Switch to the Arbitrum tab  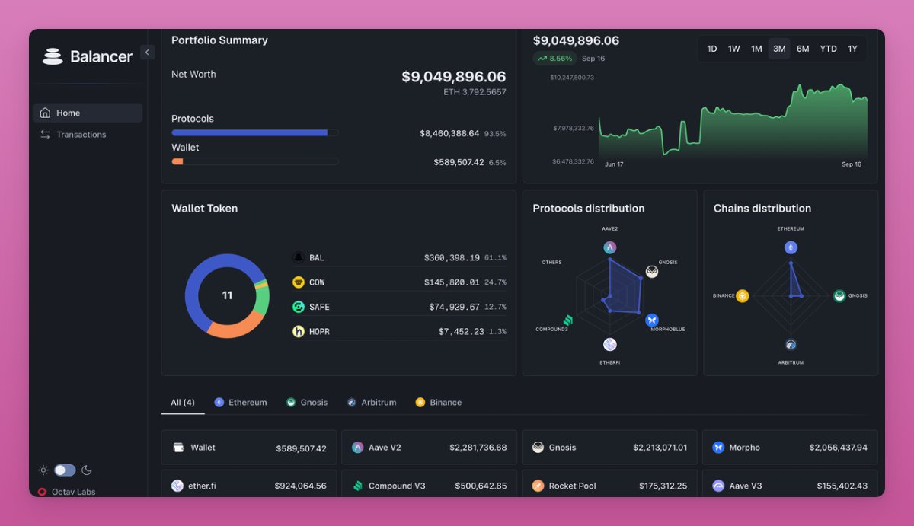point(372,403)
